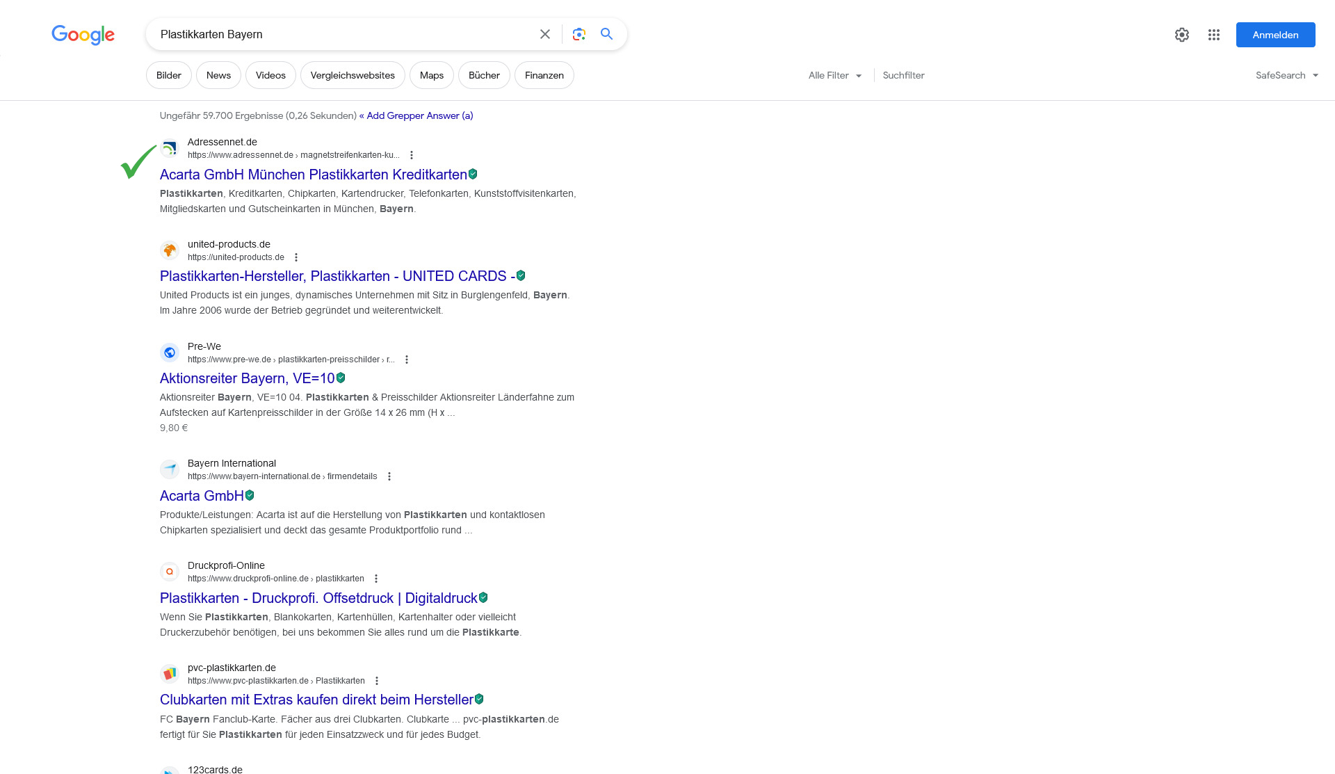Screen dimensions: 1335x774
Task: Click the Pre-We globe favicon
Action: point(170,353)
